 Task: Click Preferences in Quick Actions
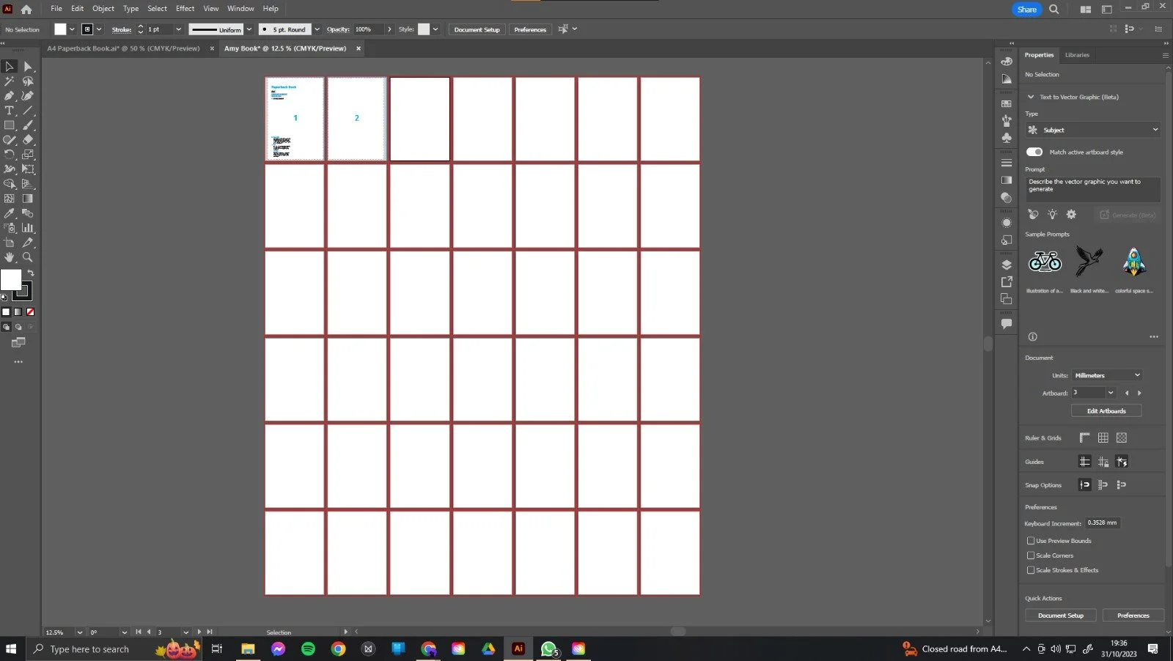1133,616
